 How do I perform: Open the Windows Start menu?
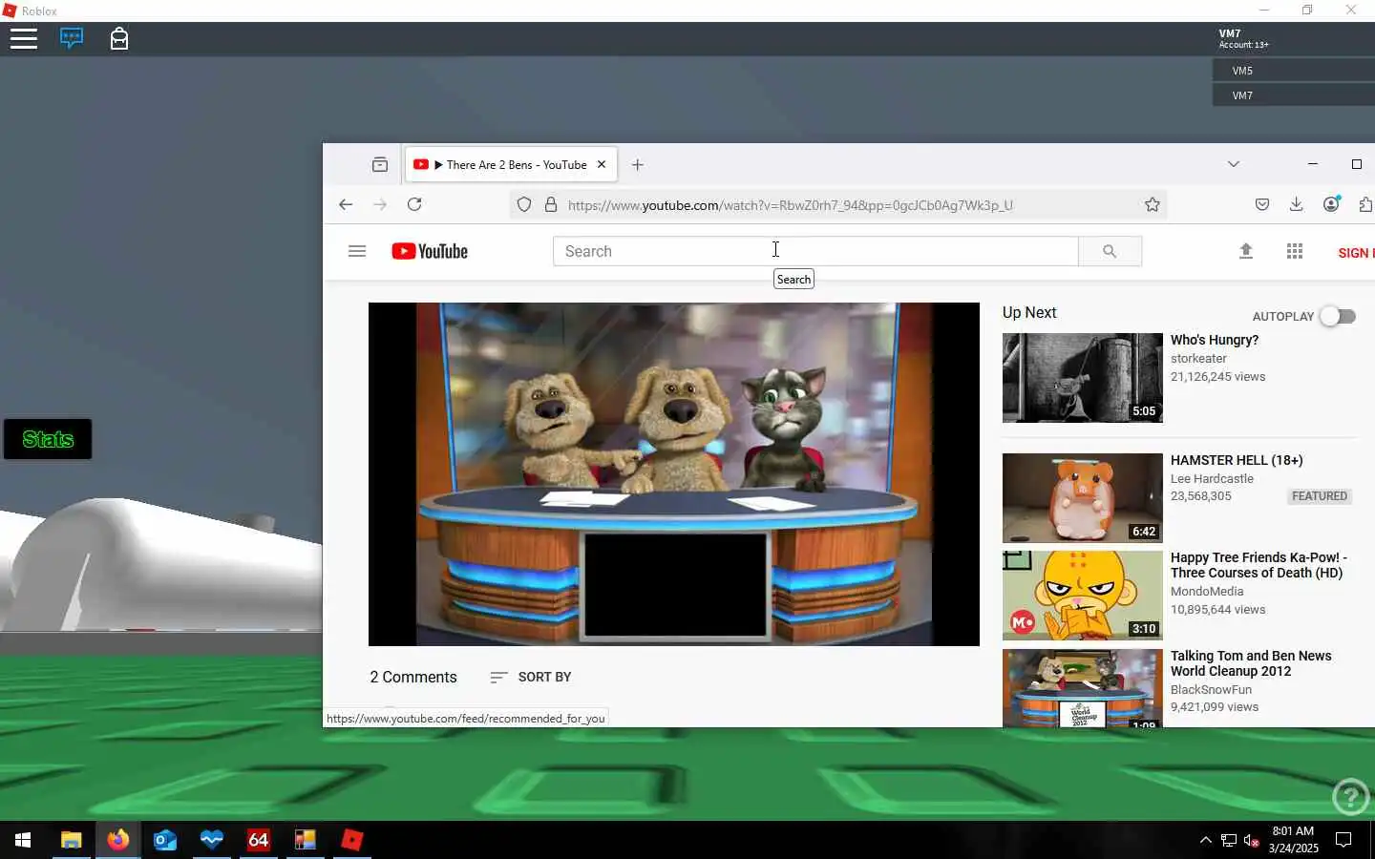pyautogui.click(x=23, y=840)
